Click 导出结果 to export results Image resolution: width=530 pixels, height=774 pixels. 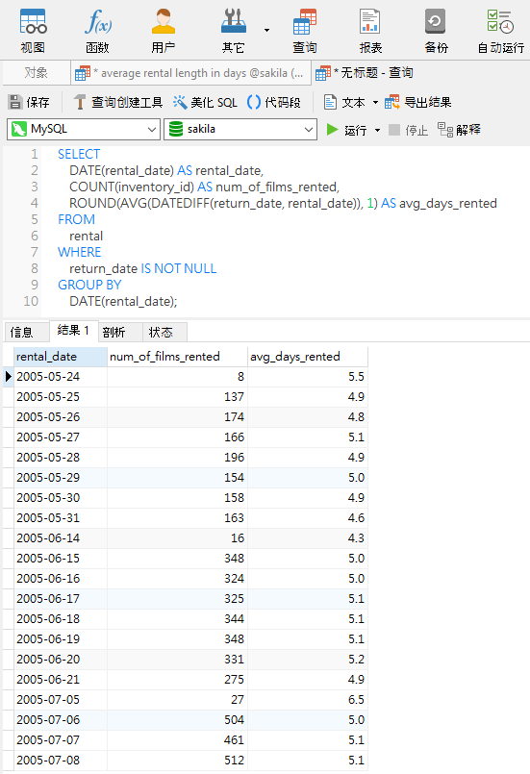417,102
